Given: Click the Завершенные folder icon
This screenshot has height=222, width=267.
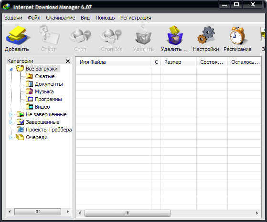Looking at the screenshot, I should tap(20, 122).
